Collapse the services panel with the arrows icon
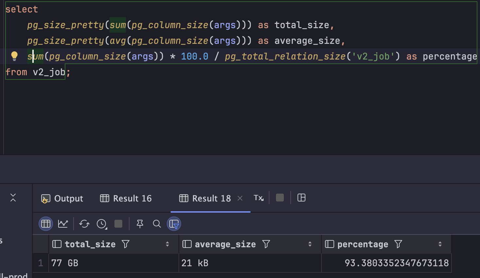This screenshot has height=278, width=480. click(13, 198)
